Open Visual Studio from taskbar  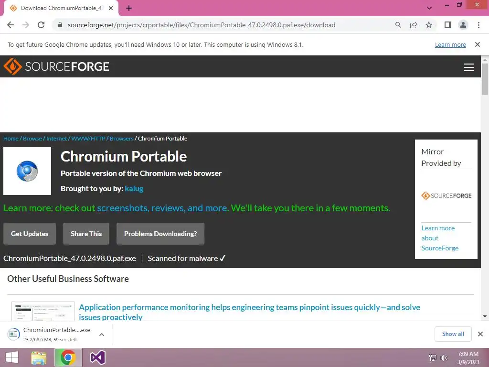pos(97,357)
